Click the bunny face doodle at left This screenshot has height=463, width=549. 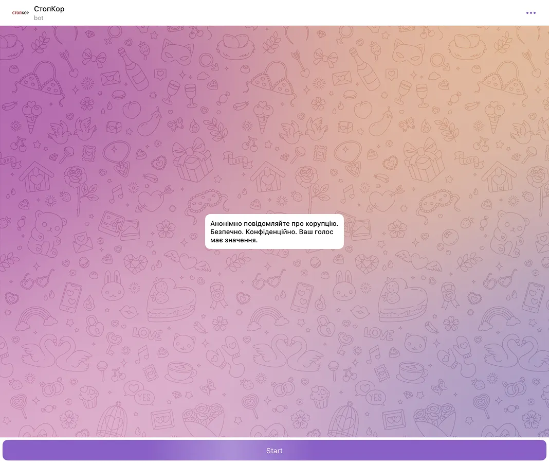113,286
